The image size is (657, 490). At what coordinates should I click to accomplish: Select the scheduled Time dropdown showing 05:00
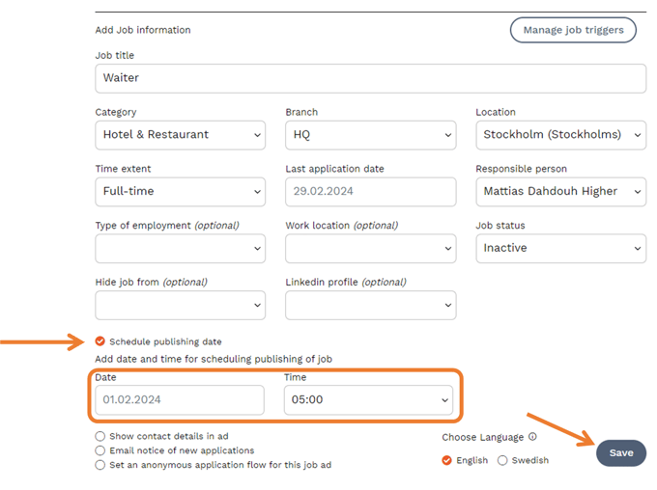[368, 399]
